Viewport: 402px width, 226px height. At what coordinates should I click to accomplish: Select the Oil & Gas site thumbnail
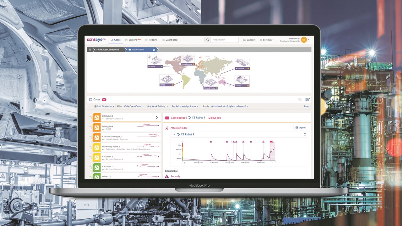click(155, 60)
